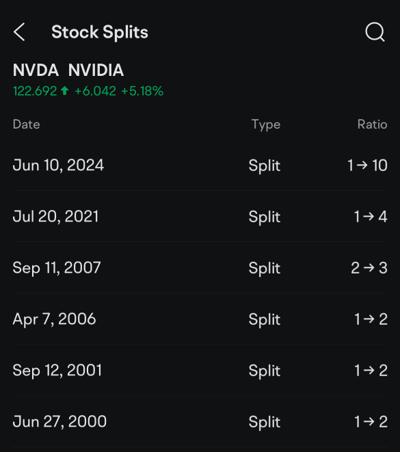
Task: Go back using the left arrow icon
Action: pyautogui.click(x=19, y=32)
